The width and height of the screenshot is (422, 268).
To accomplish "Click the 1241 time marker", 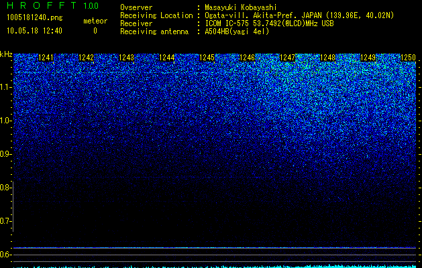I will pos(46,58).
